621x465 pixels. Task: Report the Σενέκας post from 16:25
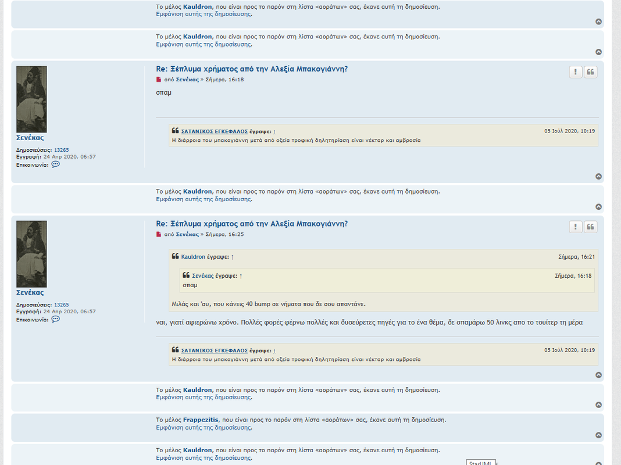tap(576, 227)
